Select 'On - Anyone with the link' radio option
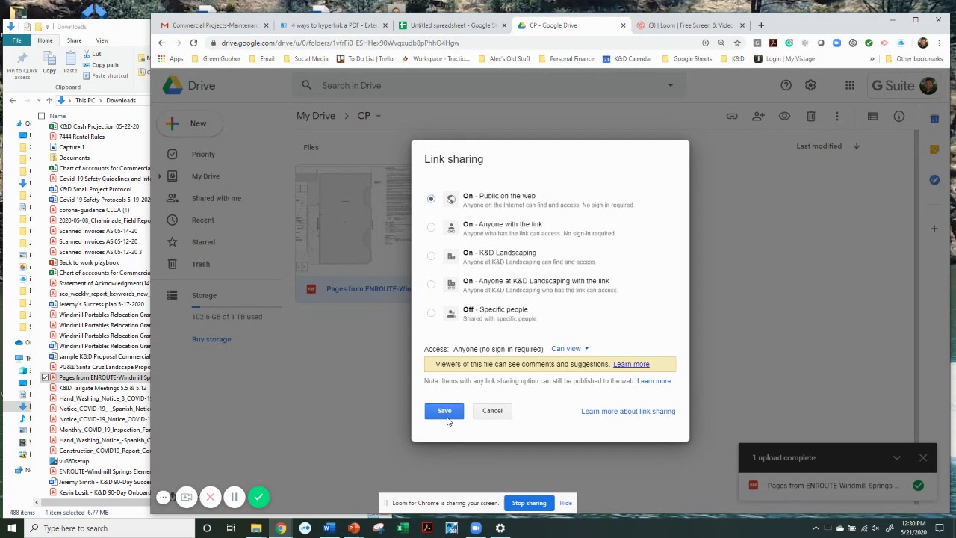This screenshot has width=956, height=538. pyautogui.click(x=431, y=227)
